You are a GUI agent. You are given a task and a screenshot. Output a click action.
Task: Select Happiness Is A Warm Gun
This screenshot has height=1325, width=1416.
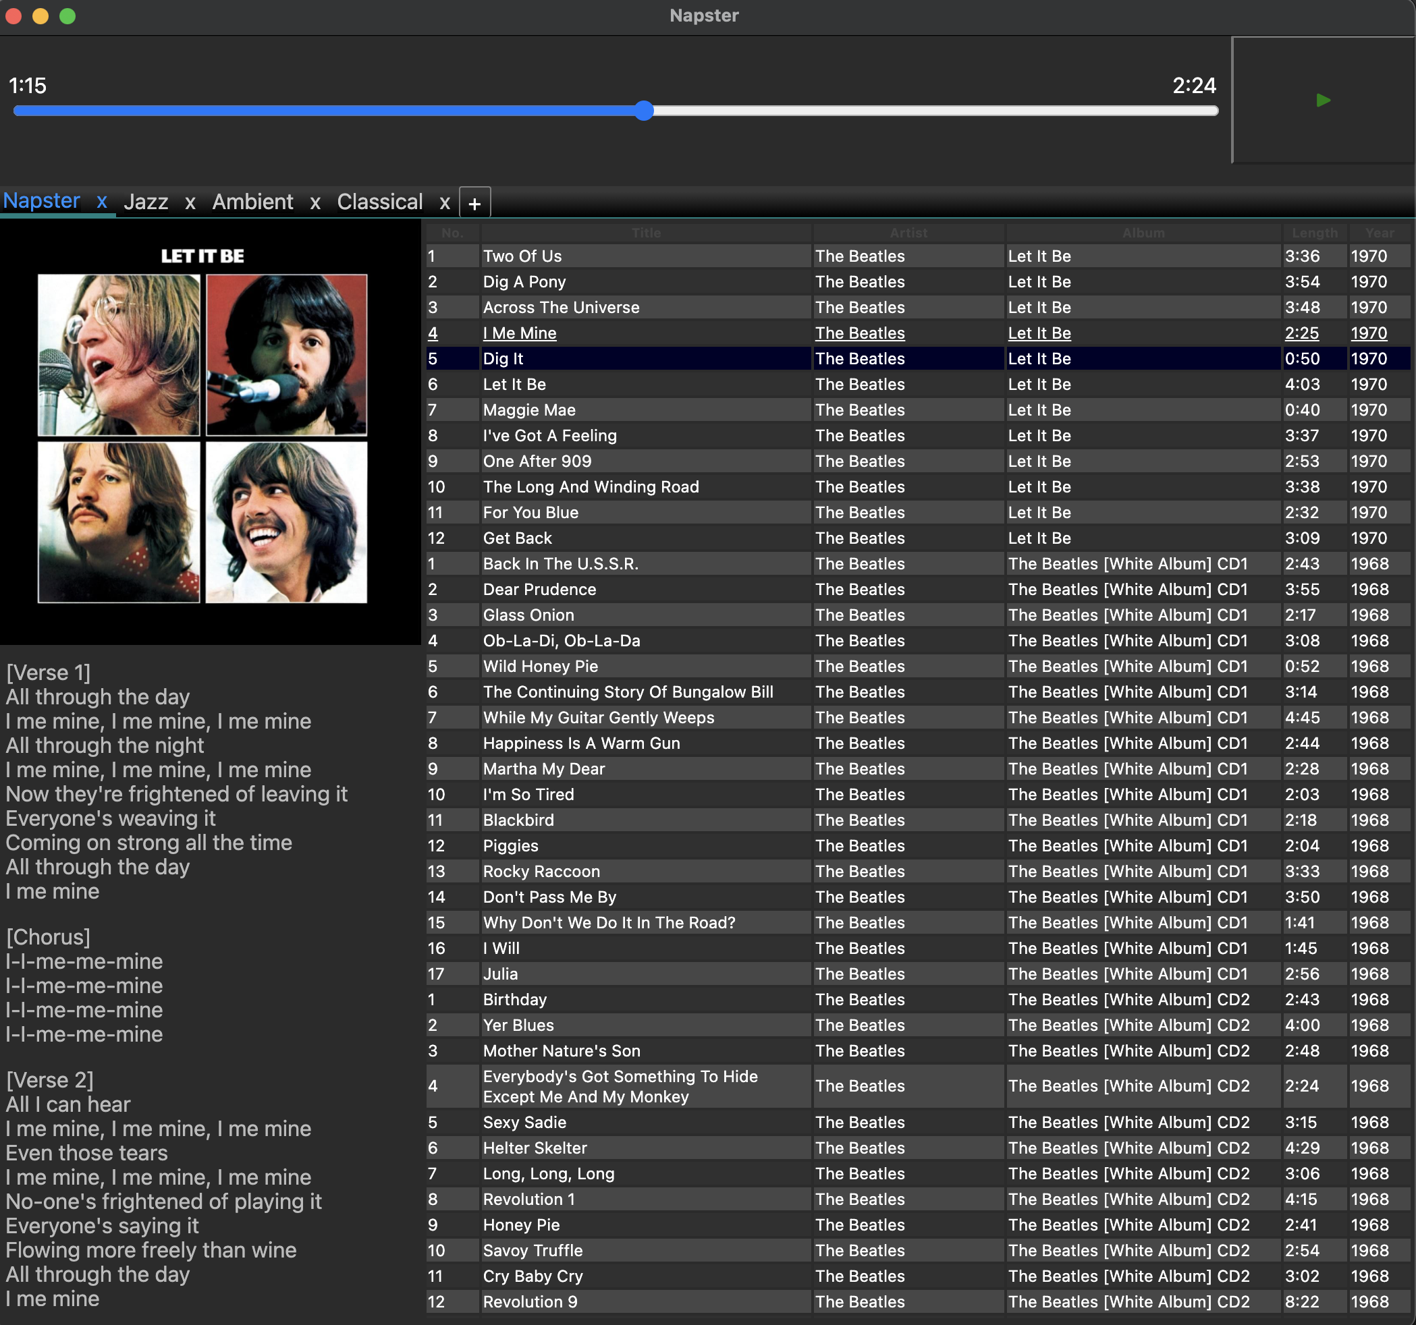click(917, 743)
